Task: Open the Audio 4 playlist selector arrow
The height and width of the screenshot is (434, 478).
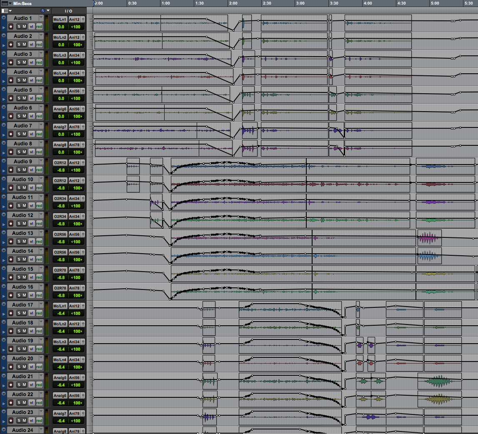Action: click(41, 72)
